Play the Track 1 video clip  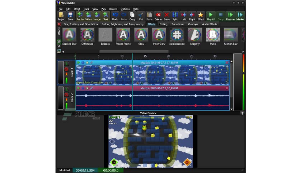[x=78, y=63]
